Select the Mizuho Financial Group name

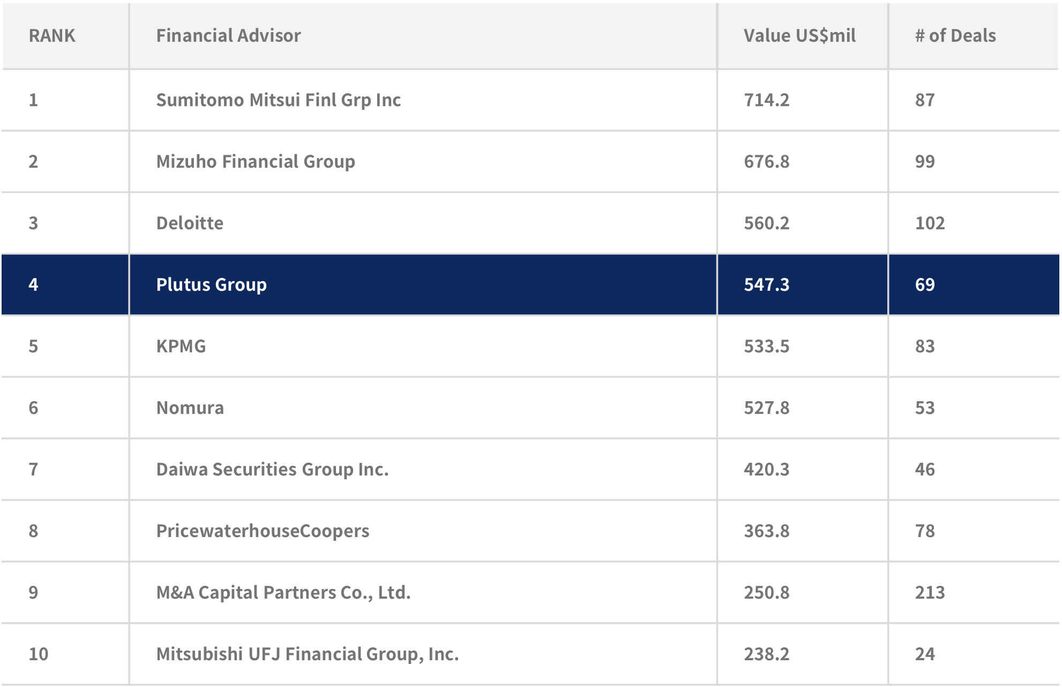(256, 162)
